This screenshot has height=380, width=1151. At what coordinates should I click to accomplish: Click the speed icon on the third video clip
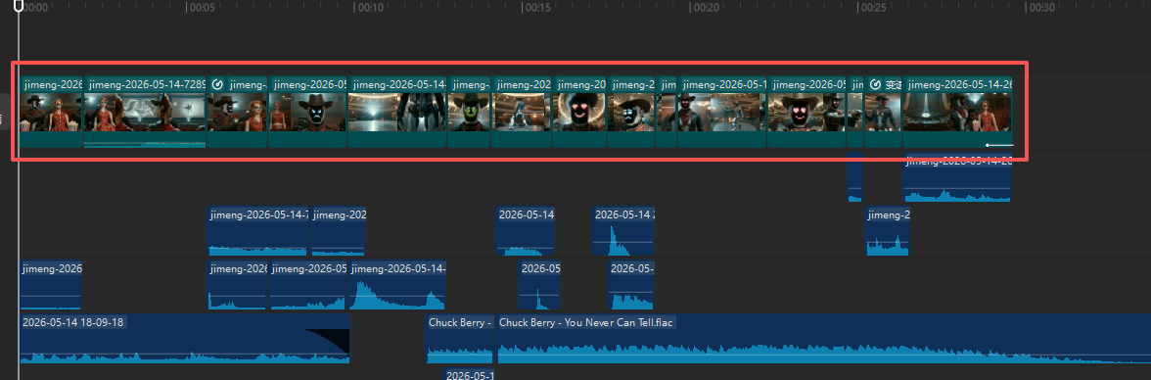(x=217, y=84)
